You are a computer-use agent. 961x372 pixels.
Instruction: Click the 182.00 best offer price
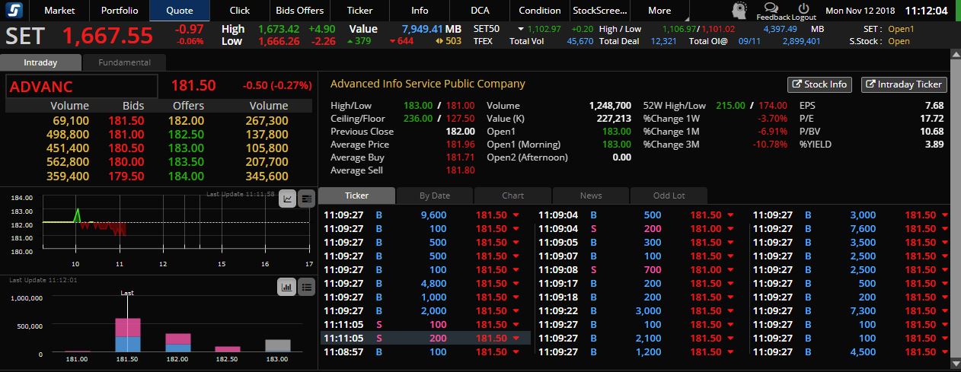(187, 120)
